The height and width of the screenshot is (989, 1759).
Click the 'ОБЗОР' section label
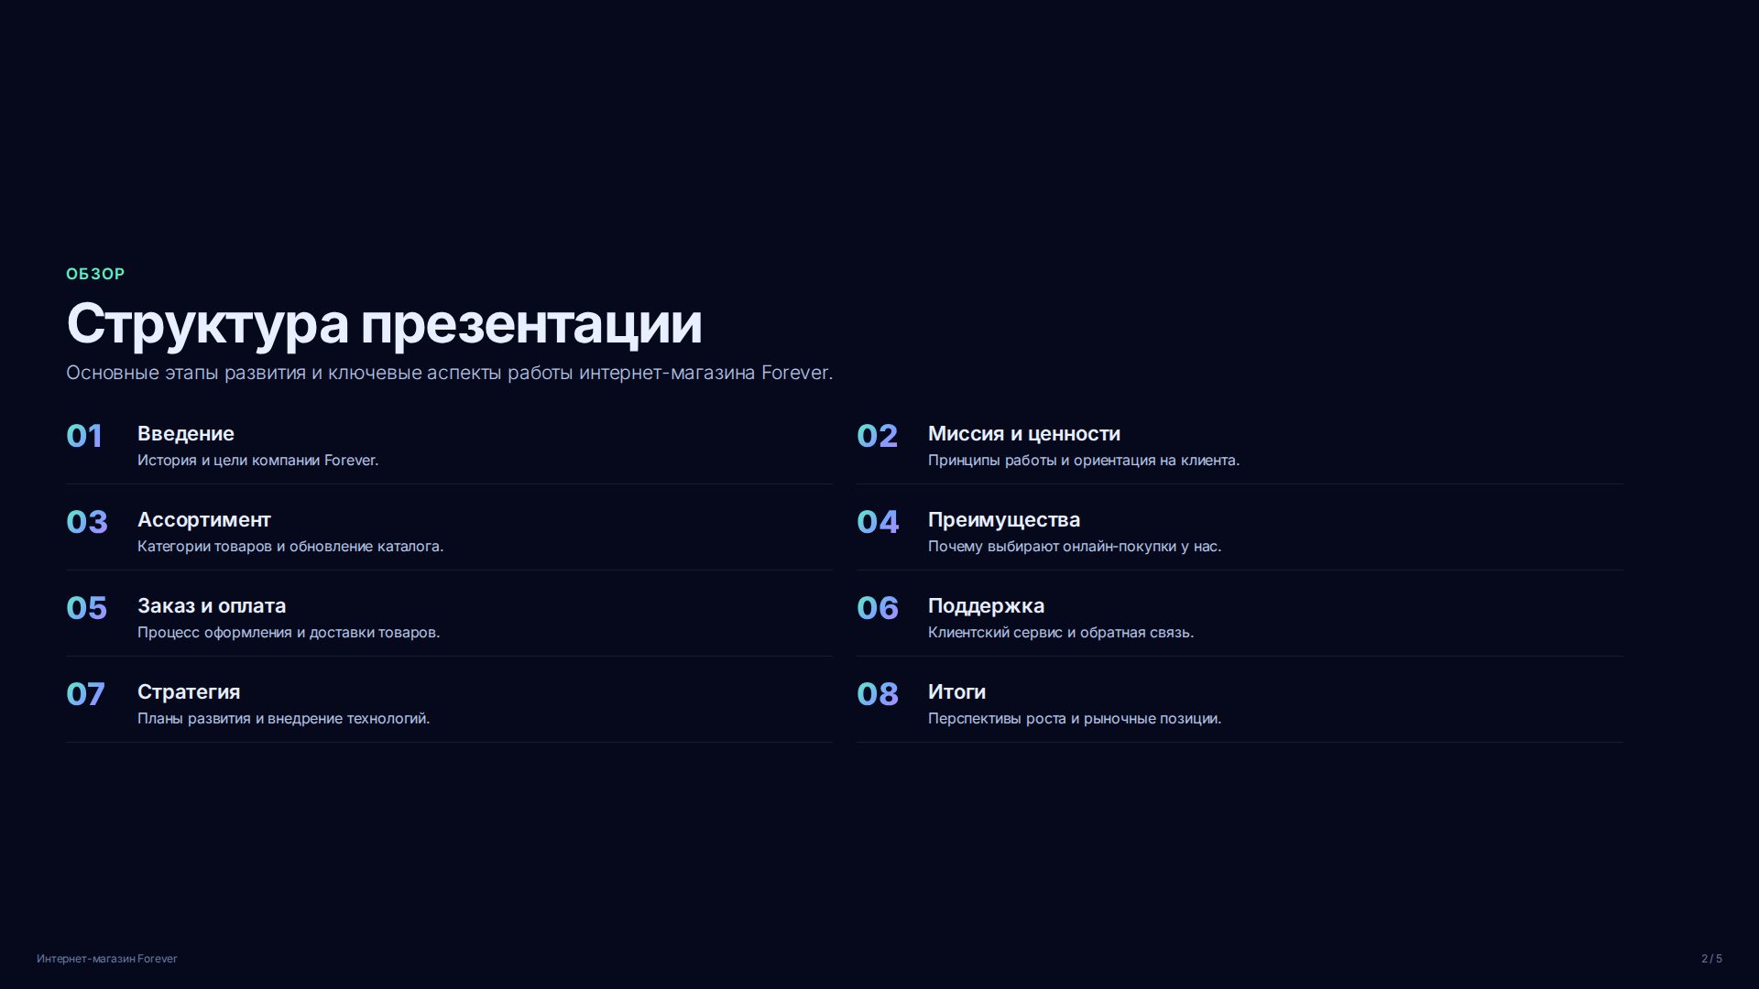pyautogui.click(x=95, y=274)
